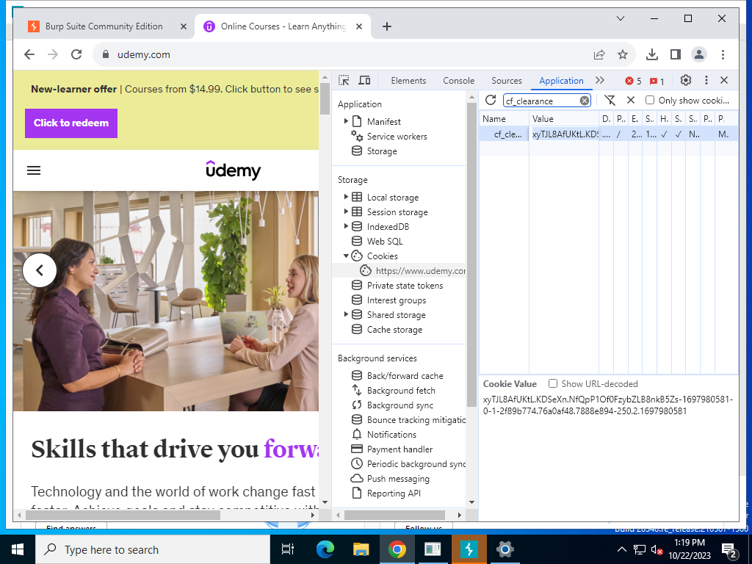Clear the cf_clearance filter text
Viewport: 752px width, 564px height.
584,100
